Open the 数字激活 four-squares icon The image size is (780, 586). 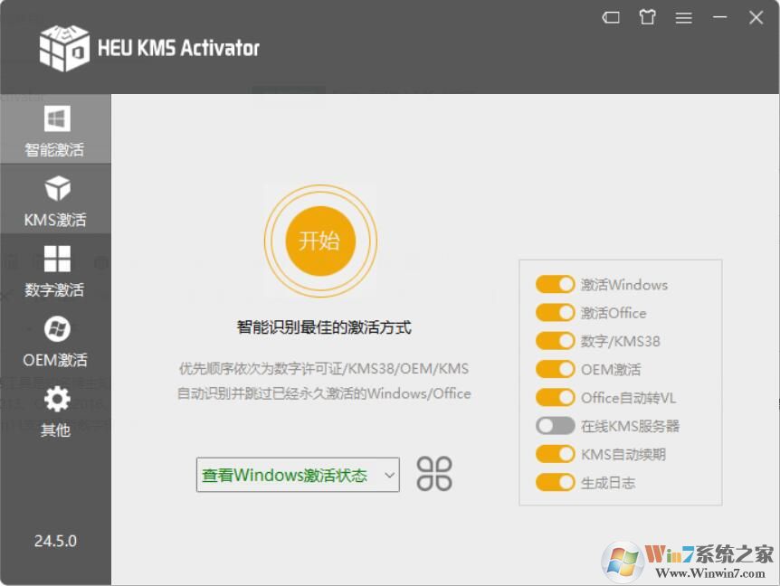(57, 259)
